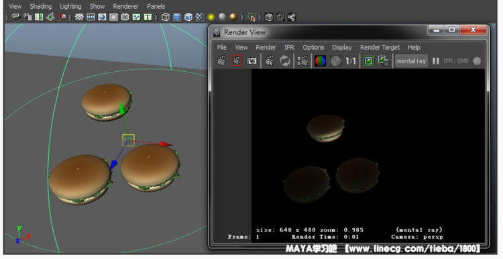Click the Shadows gray sphere icon
Image resolution: width=503 pixels, height=259 pixels.
[222, 16]
